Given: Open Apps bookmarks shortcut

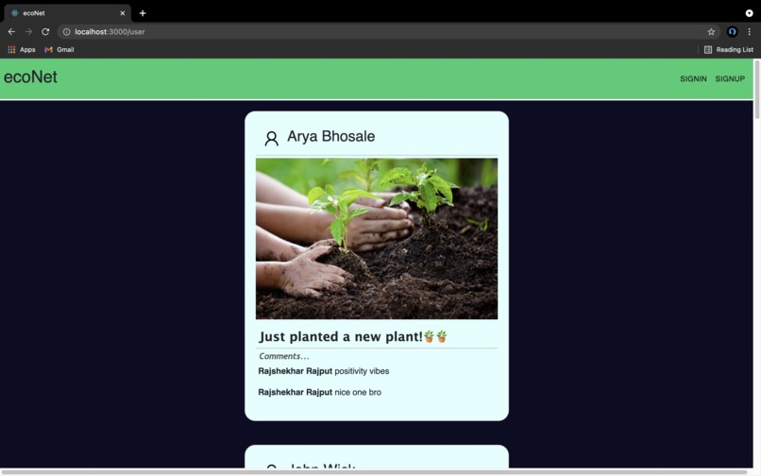Looking at the screenshot, I should pos(22,49).
